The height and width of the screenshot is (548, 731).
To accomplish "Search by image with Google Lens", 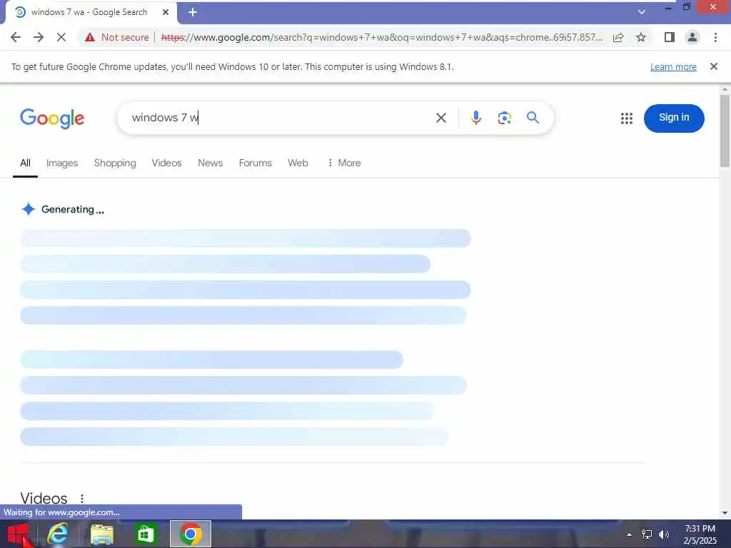I will coord(505,118).
